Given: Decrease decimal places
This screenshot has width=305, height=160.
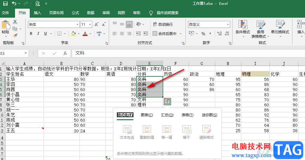Looking at the screenshot, I should tap(227, 34).
